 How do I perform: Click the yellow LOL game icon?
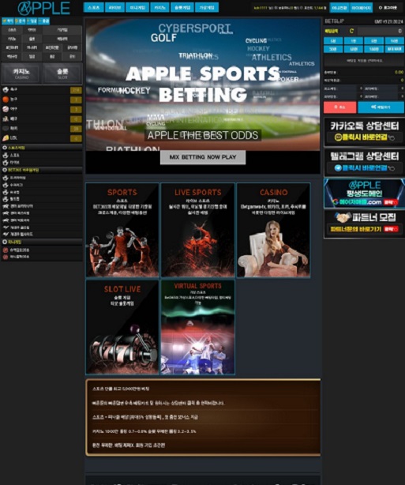pyautogui.click(x=6, y=137)
